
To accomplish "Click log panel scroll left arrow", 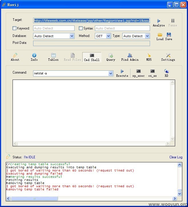I will click(x=8, y=198).
